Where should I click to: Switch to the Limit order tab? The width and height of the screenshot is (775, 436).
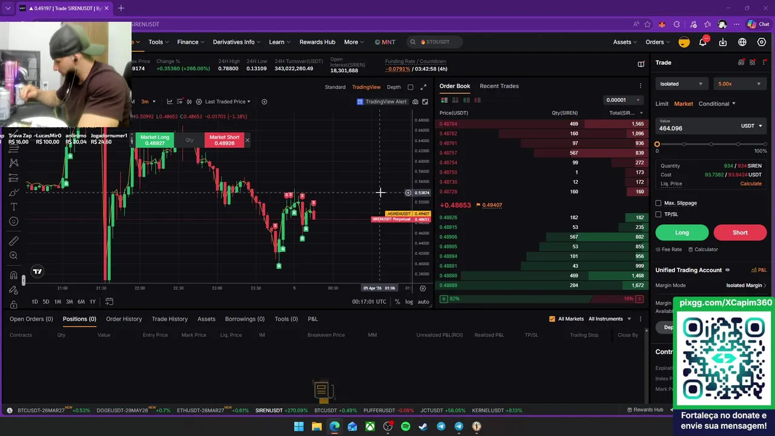[662, 104]
